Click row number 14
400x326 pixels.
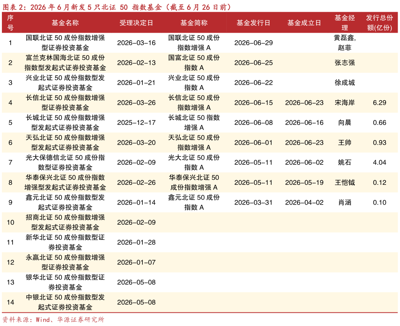(x=11, y=302)
